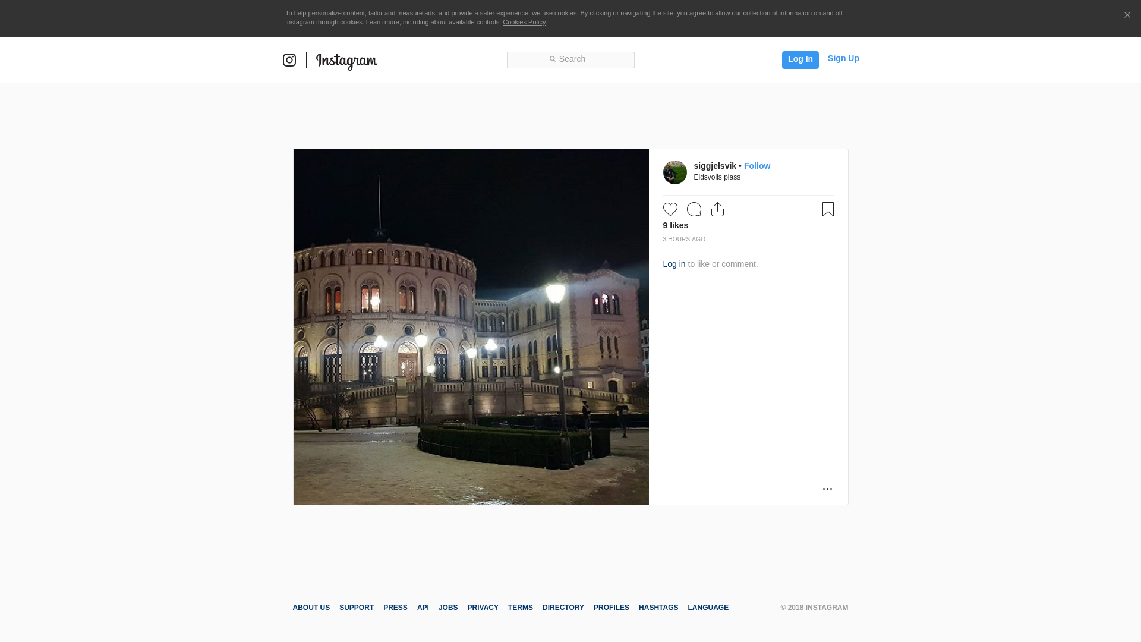Viewport: 1141px width, 642px height.
Task: Dismiss the cookie banner with X
Action: coord(1127,15)
